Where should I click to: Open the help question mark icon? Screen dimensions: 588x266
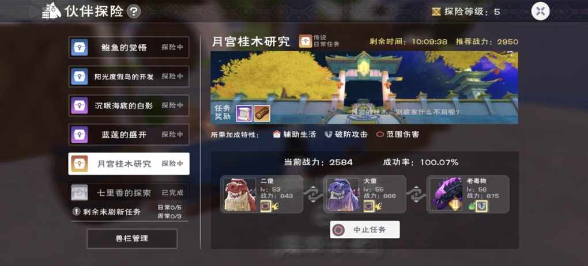134,12
